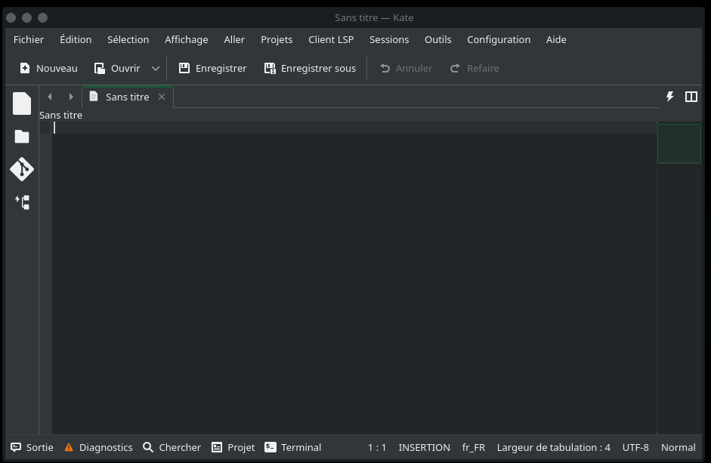Open the Documents panel in sidebar
Viewport: 711px width, 463px height.
[x=22, y=103]
